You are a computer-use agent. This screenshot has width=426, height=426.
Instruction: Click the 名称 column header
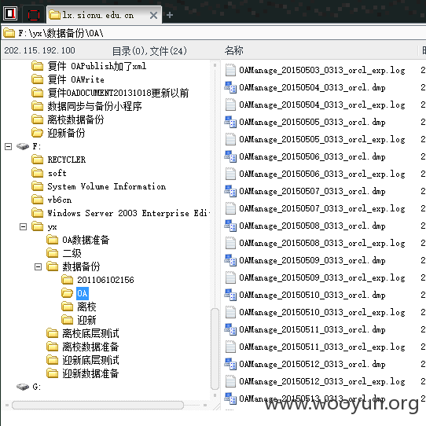click(x=234, y=50)
